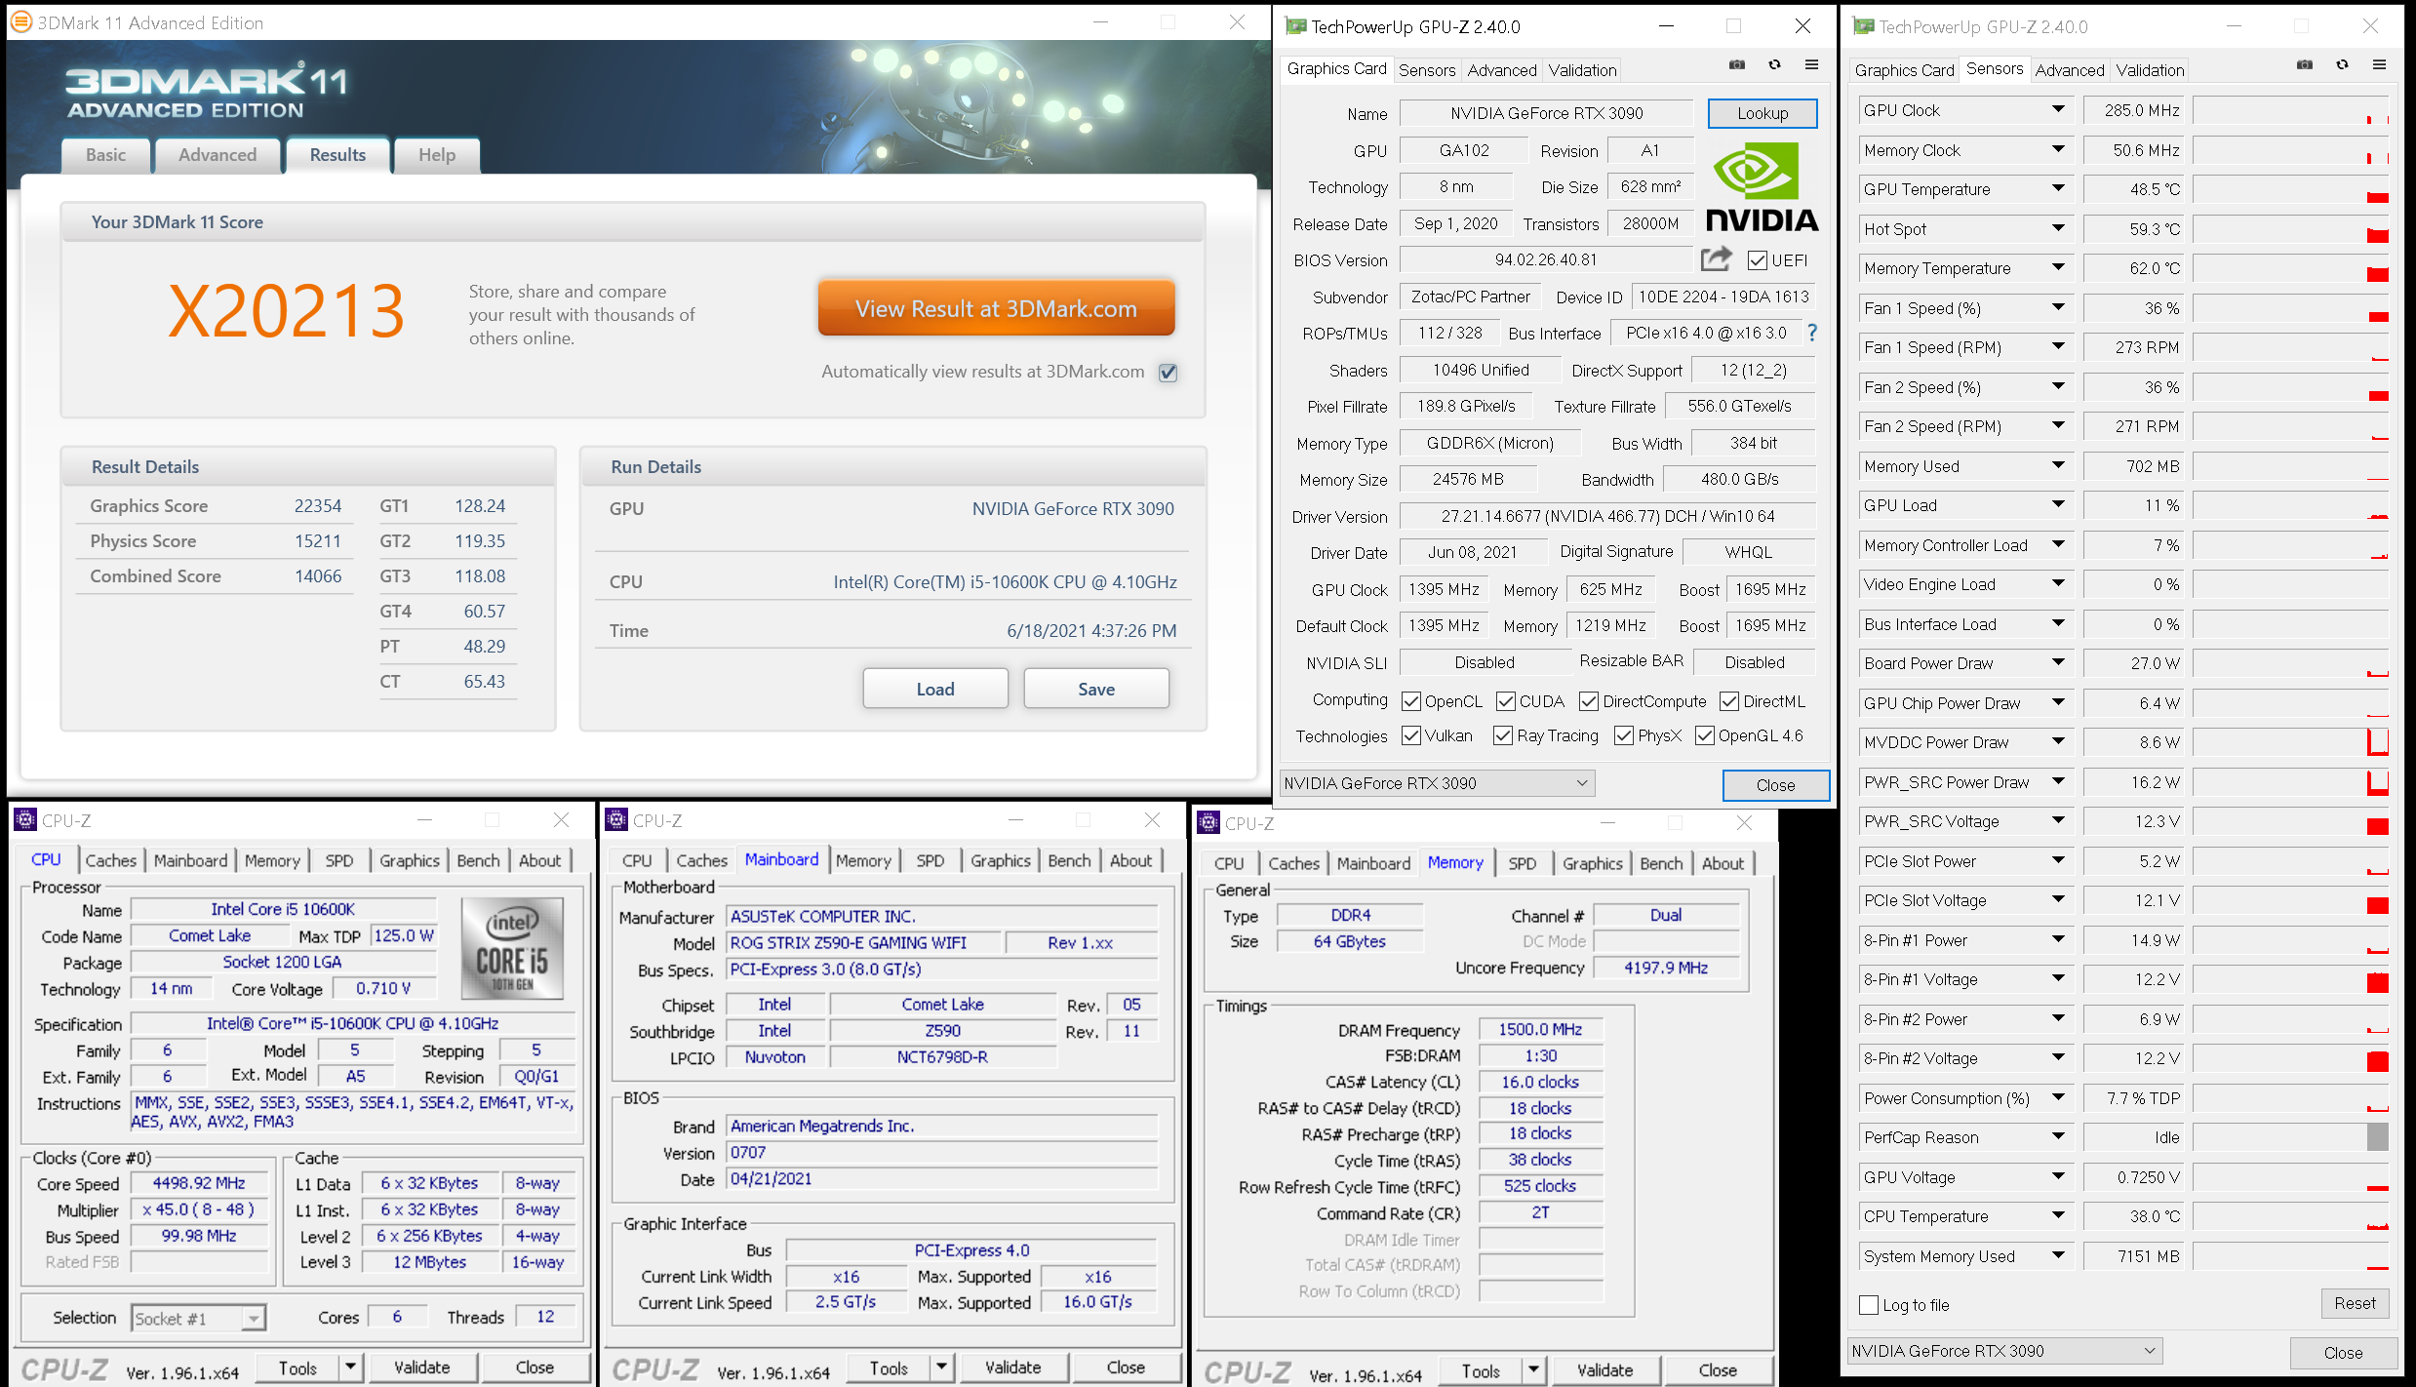The width and height of the screenshot is (2416, 1387).
Task: Open the GPU selector dropdown in left GPU-Z
Action: [x=1438, y=783]
